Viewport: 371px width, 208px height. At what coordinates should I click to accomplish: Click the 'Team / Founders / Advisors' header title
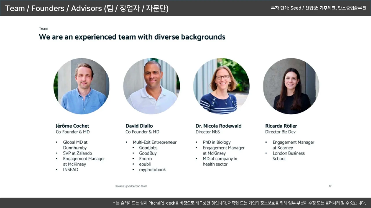[87, 8]
